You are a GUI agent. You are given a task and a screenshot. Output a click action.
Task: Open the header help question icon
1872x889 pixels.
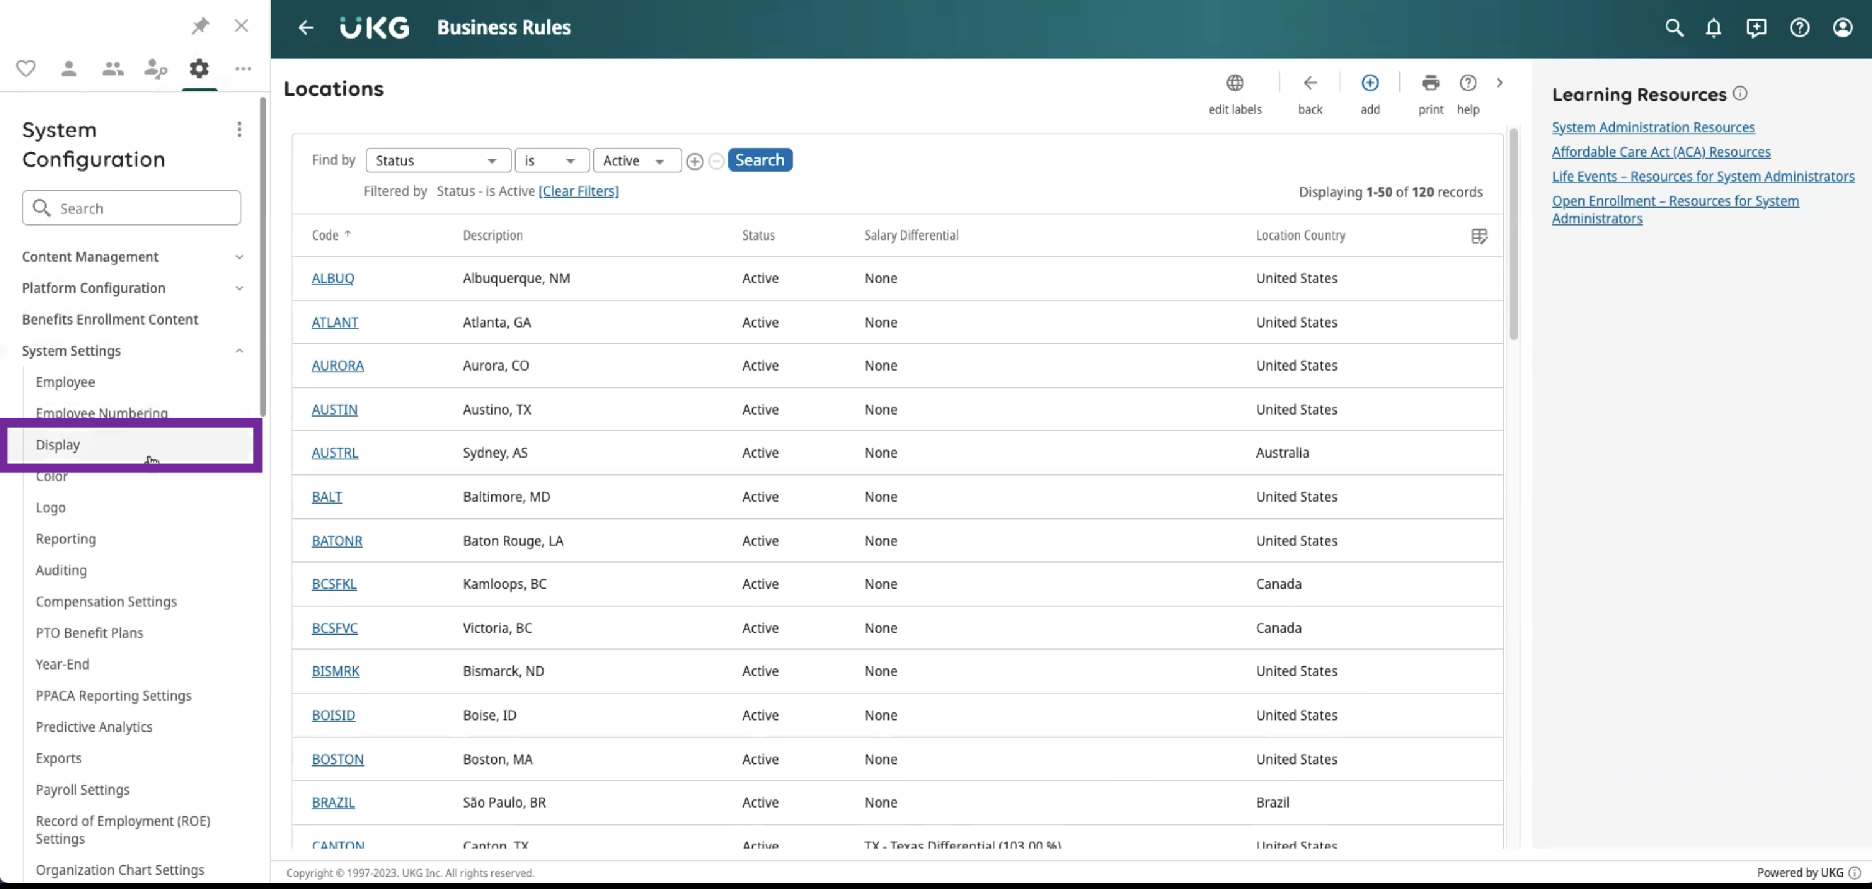[1799, 27]
